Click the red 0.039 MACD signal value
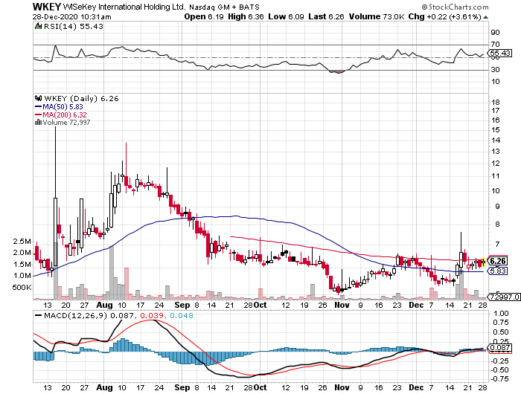Viewport: 521px width, 394px height. point(152,316)
